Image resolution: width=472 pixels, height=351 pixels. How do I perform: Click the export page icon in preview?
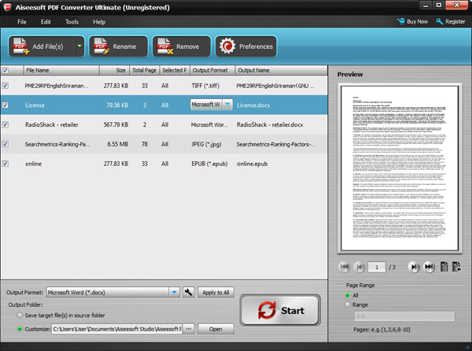[x=456, y=267]
